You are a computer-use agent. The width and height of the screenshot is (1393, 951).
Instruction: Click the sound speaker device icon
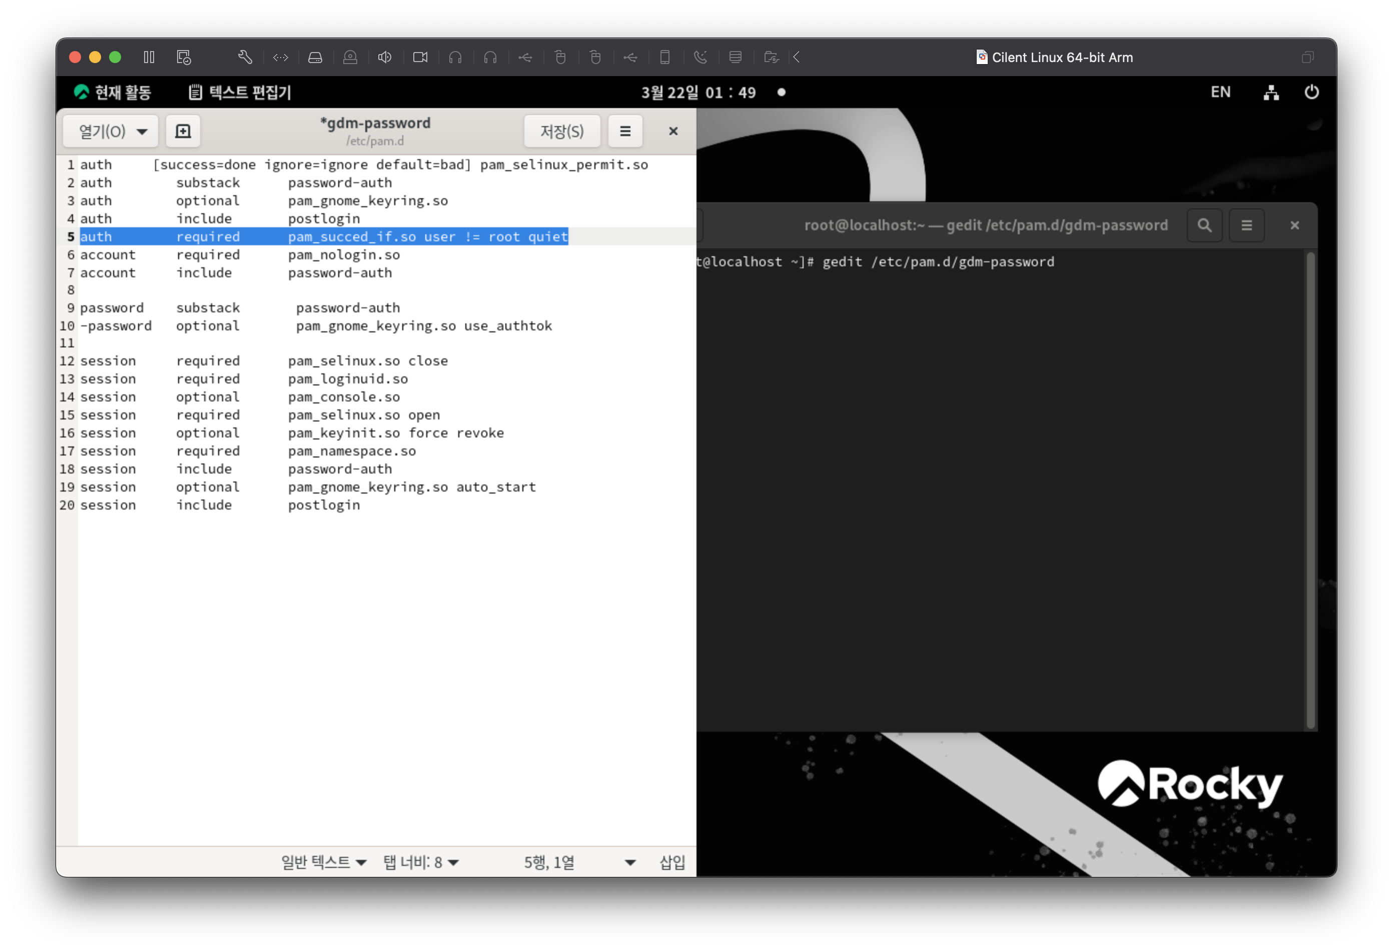(385, 57)
